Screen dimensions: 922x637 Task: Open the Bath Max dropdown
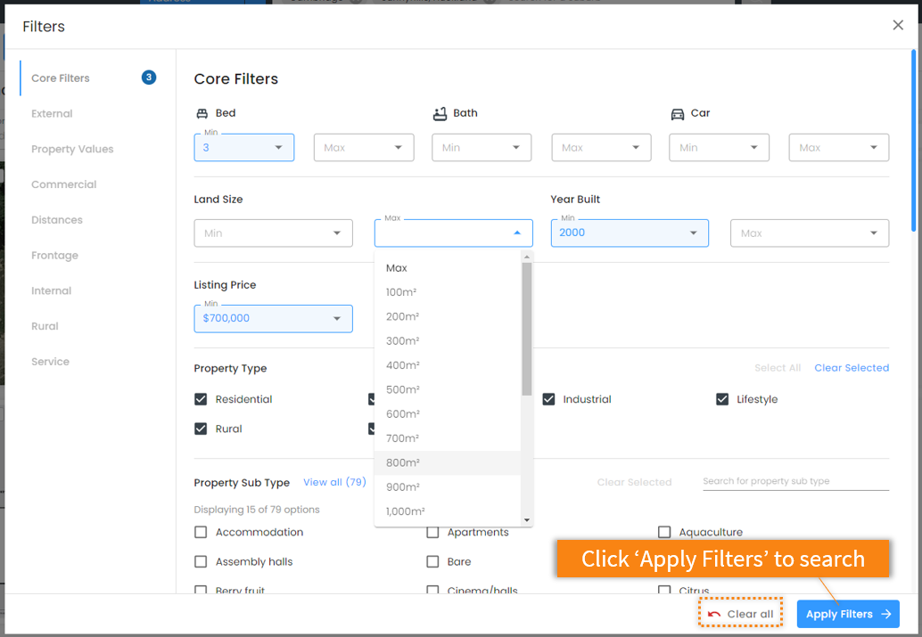[x=601, y=148]
